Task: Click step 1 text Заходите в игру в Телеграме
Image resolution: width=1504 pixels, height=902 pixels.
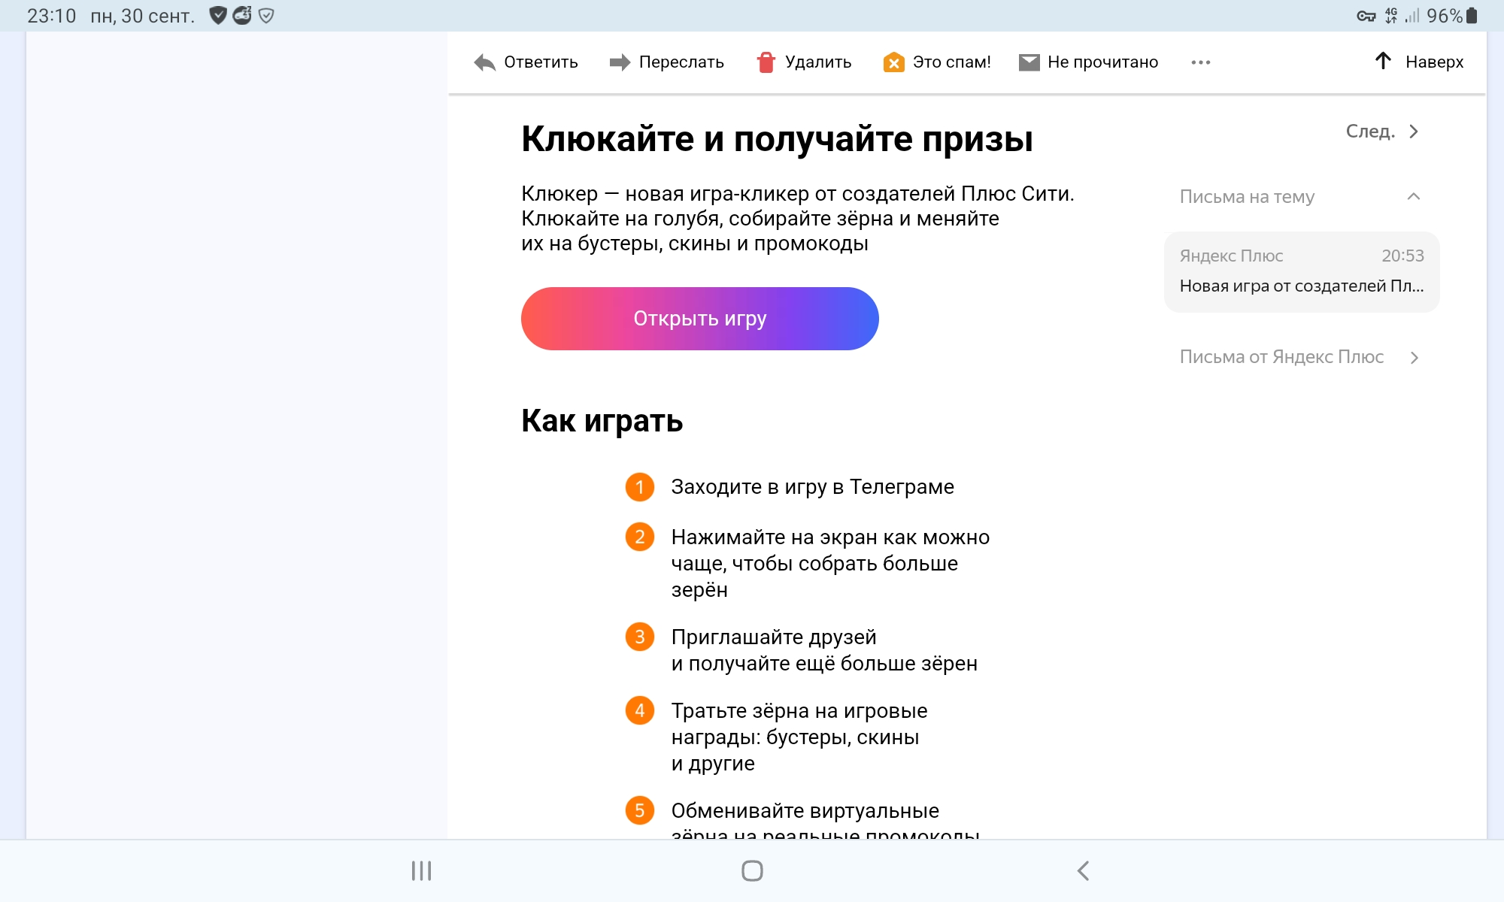Action: coord(812,487)
